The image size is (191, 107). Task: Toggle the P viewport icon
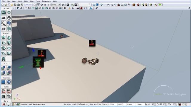coord(18,8)
